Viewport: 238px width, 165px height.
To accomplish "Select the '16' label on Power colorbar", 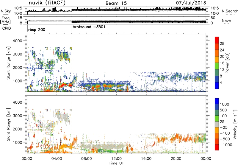I will point(222,63).
